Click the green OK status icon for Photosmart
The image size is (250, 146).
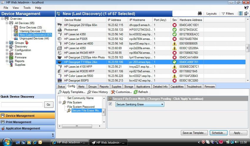tap(174, 30)
